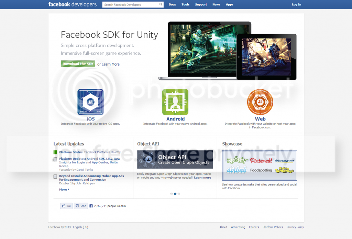Click Learn more under Object API
Viewport: 352px width, 239px height.
point(202,178)
